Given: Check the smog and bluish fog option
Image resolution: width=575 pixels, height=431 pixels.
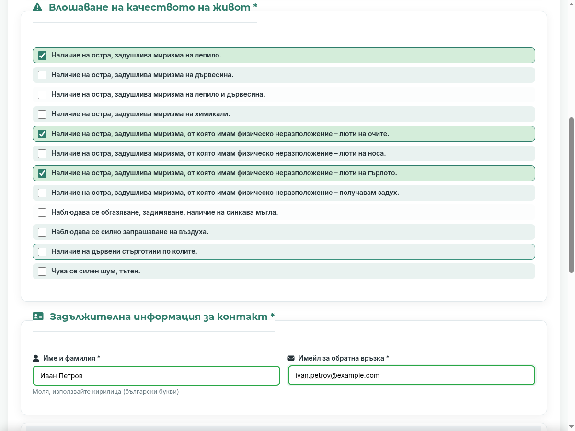Looking at the screenshot, I should pyautogui.click(x=42, y=213).
